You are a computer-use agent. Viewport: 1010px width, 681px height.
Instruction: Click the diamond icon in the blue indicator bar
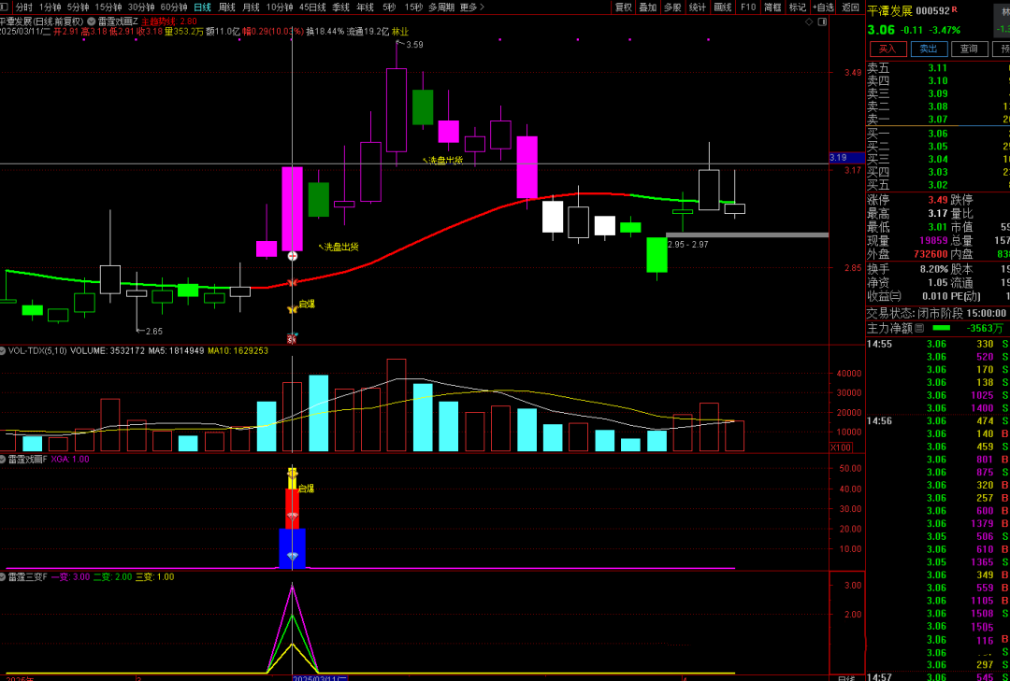click(293, 557)
